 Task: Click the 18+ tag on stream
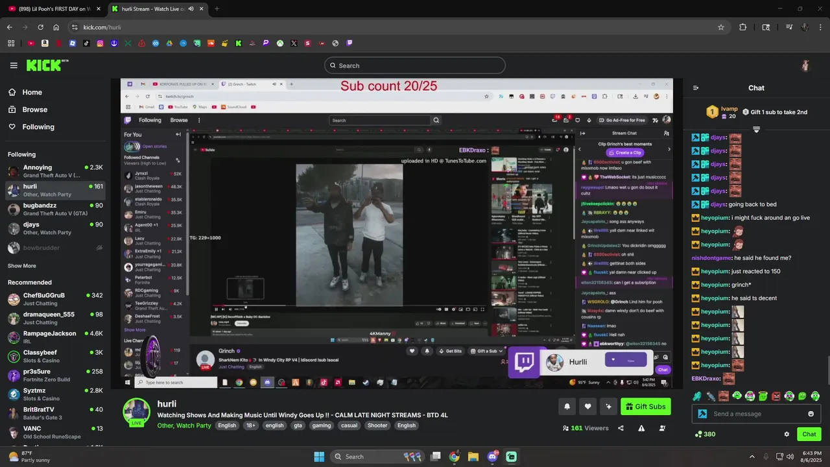tap(250, 425)
